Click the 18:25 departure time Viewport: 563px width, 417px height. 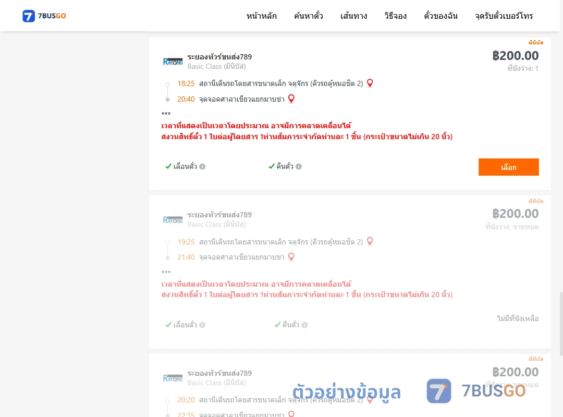[186, 84]
